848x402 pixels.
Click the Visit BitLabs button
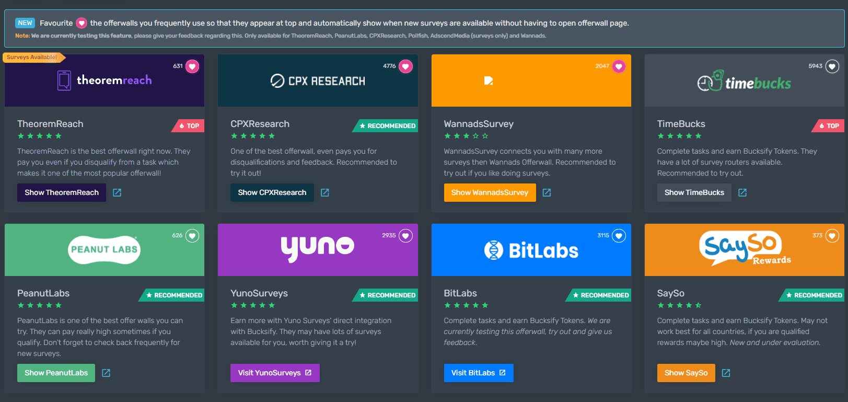pyautogui.click(x=479, y=373)
